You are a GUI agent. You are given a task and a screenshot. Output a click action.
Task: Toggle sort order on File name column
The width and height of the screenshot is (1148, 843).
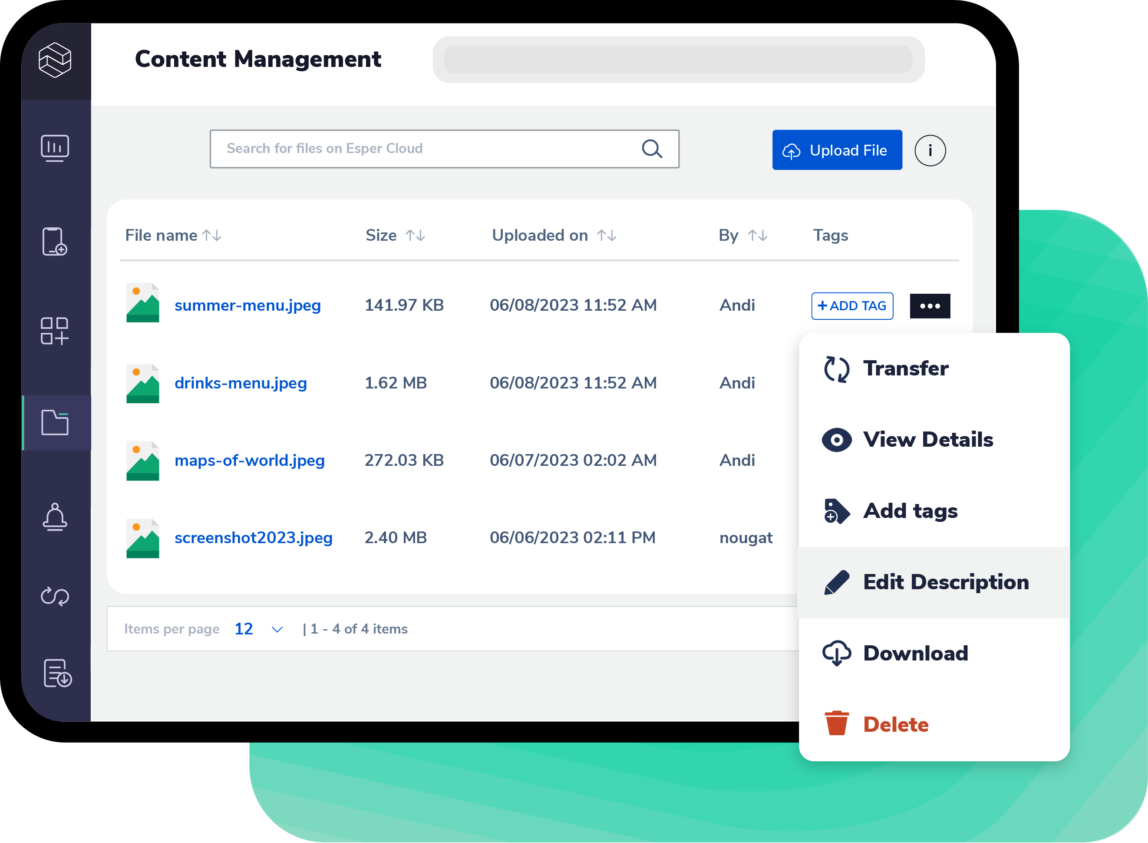coord(211,235)
